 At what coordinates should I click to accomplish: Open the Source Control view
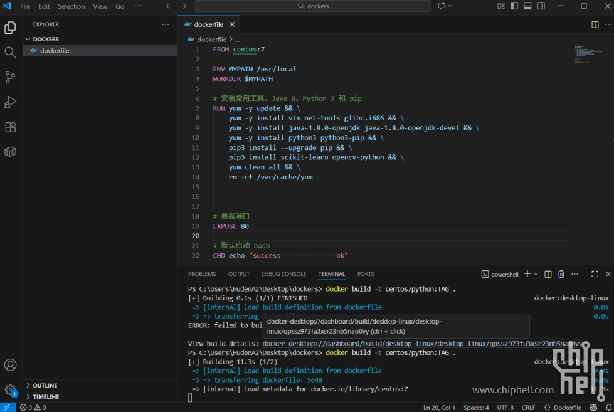[10, 77]
